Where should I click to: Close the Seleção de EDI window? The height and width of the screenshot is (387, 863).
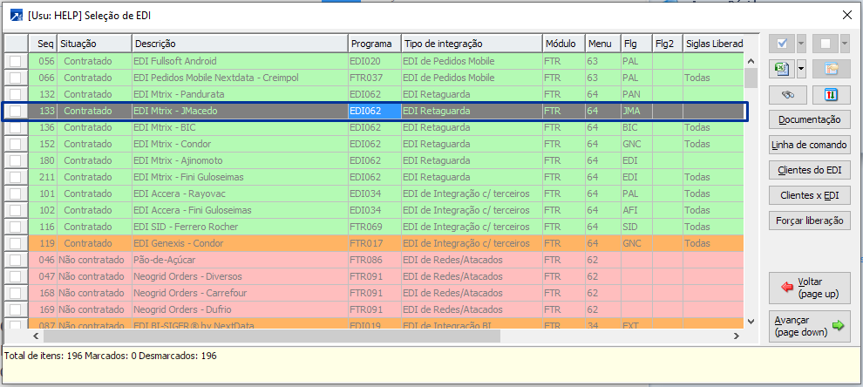[x=846, y=16]
